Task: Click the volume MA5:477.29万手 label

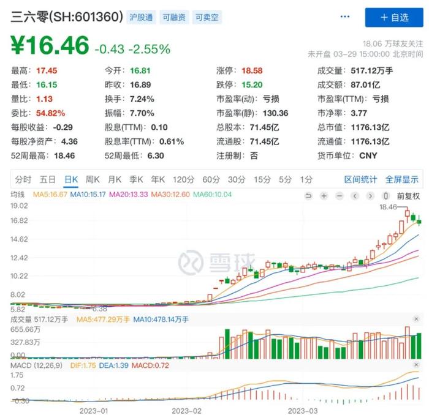Action: click(x=103, y=320)
